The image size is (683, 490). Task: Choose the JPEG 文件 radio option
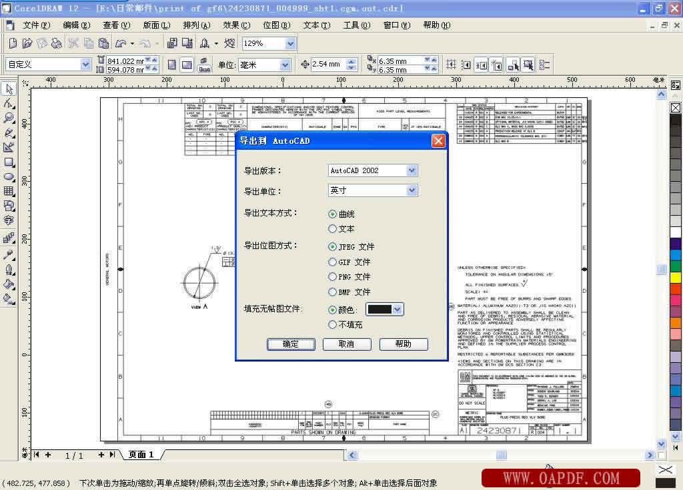[x=332, y=246]
